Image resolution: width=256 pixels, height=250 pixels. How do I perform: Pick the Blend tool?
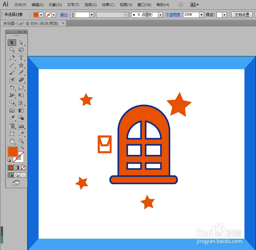(x=21, y=118)
